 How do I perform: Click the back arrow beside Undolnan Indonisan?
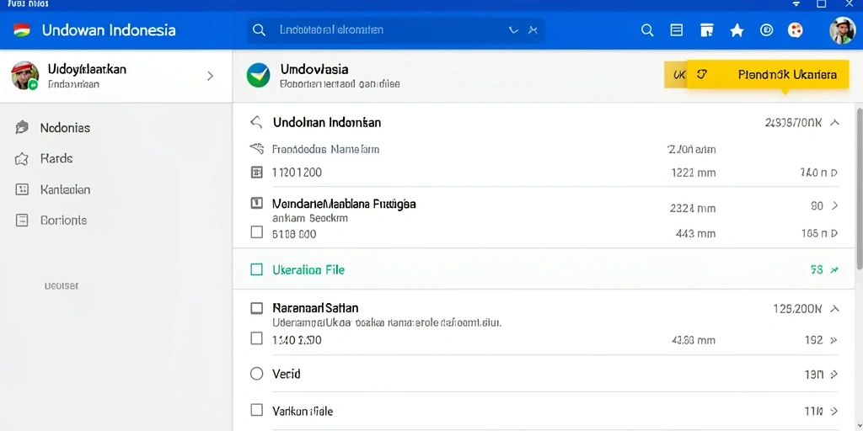[256, 122]
